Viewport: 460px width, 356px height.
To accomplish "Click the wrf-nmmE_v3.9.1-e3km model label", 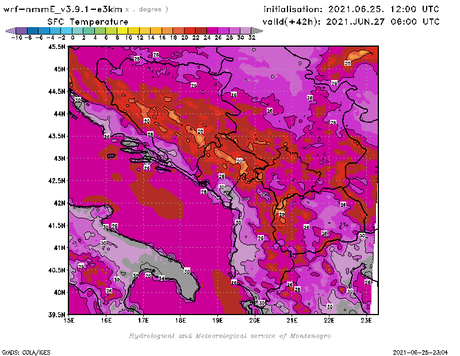I will [63, 9].
